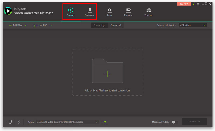Click the alarm clock scheduler icon
Image resolution: width=215 pixels, height=131 pixels.
tap(10, 122)
